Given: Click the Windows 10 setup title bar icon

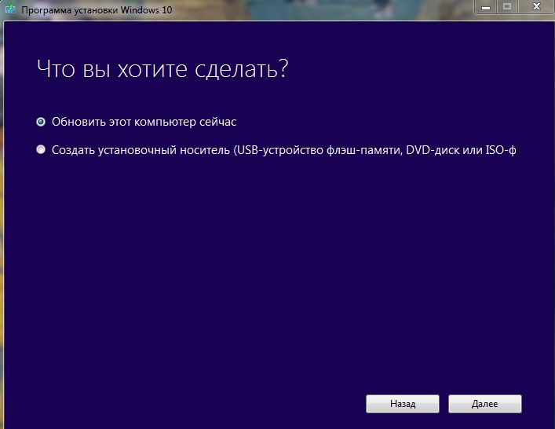Looking at the screenshot, I should 10,9.
